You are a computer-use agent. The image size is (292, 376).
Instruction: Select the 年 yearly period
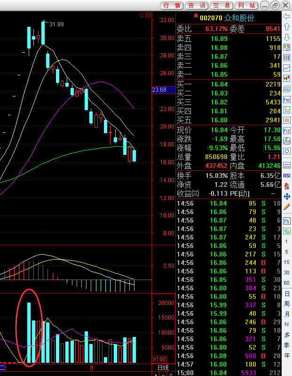287,355
